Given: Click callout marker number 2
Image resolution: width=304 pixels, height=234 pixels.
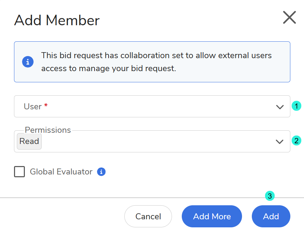Looking at the screenshot, I should (x=297, y=141).
